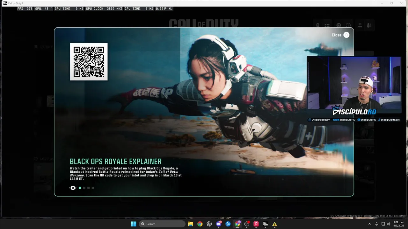Click the GPU CLOCK: 2852 MHZ readout
The width and height of the screenshot is (408, 229).
click(104, 9)
